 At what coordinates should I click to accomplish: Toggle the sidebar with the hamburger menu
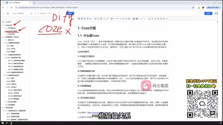coord(8,14)
